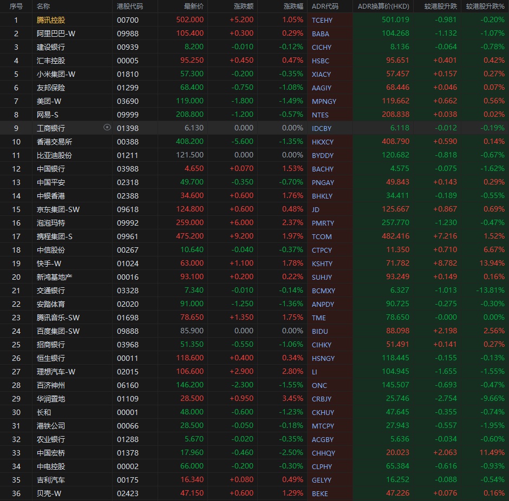Sort by 较港股升跌 column header

coord(441,6)
